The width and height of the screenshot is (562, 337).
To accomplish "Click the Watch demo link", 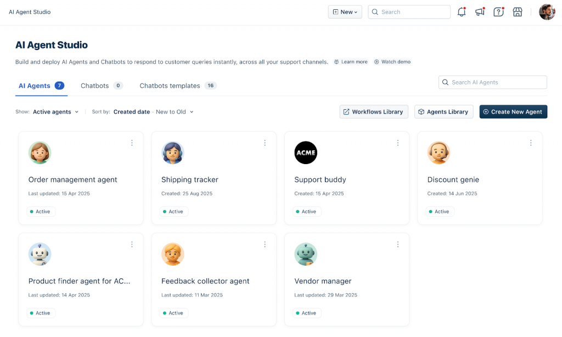I will click(x=392, y=61).
